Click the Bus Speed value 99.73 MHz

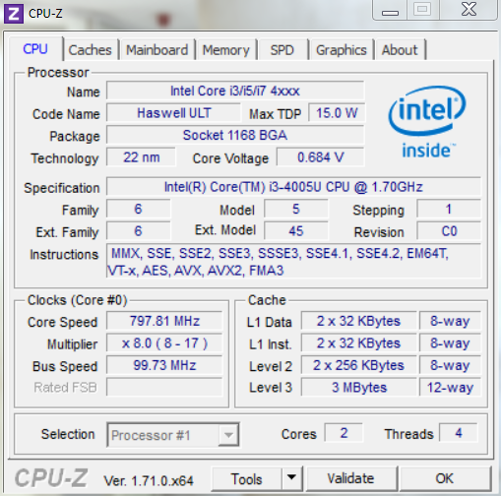(164, 365)
